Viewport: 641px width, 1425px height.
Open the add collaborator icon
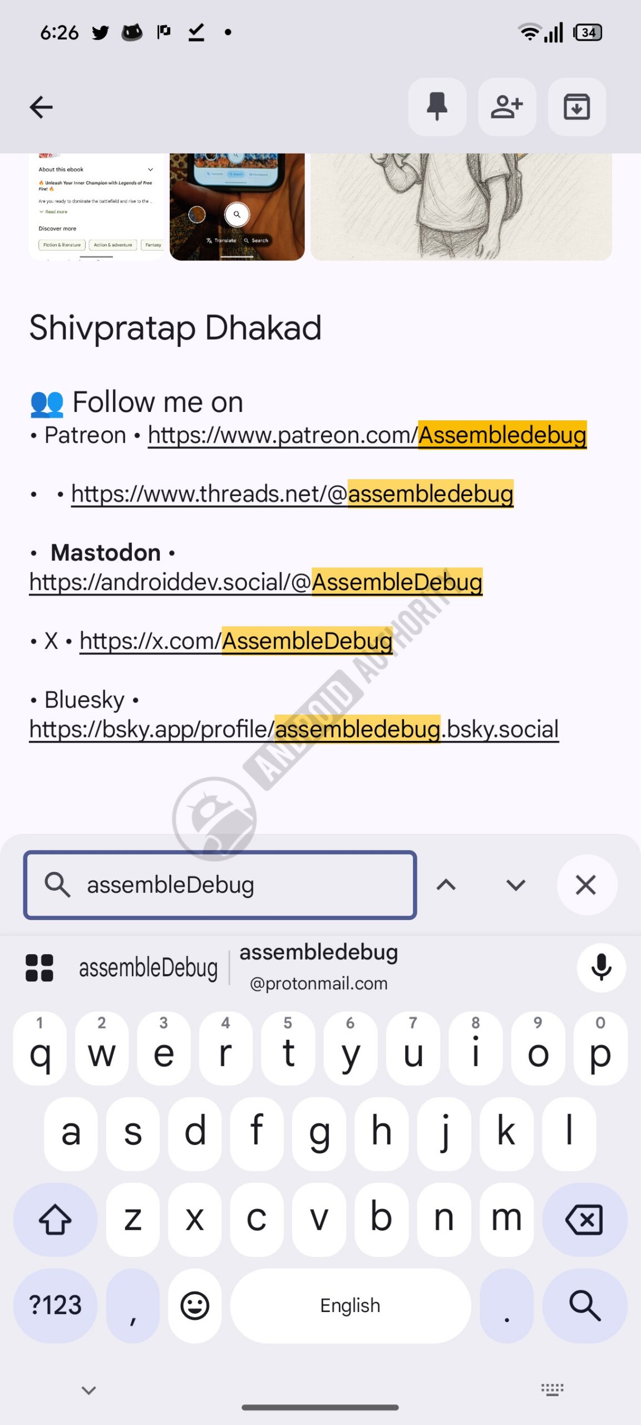507,107
